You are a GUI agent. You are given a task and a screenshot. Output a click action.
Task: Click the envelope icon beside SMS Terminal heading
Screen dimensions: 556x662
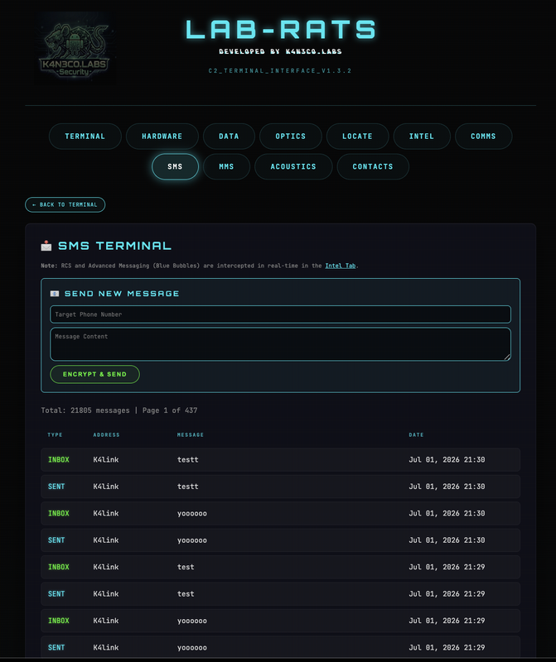(46, 246)
